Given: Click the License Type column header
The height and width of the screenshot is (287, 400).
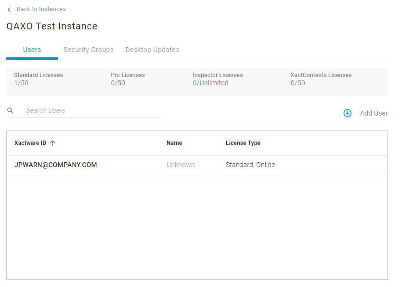Looking at the screenshot, I should click(243, 143).
